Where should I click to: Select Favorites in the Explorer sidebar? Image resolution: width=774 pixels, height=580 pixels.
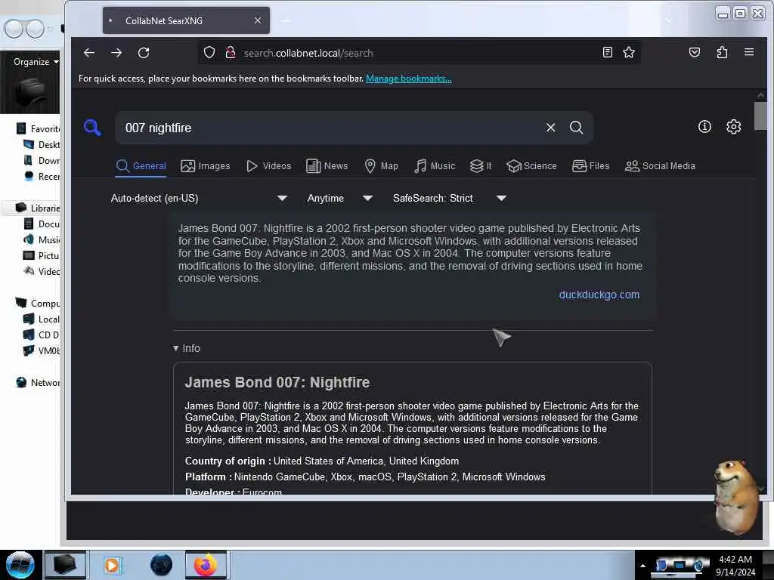pyautogui.click(x=38, y=128)
